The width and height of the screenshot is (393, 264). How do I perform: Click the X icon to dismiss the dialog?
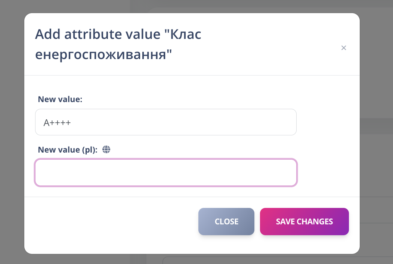coord(344,48)
